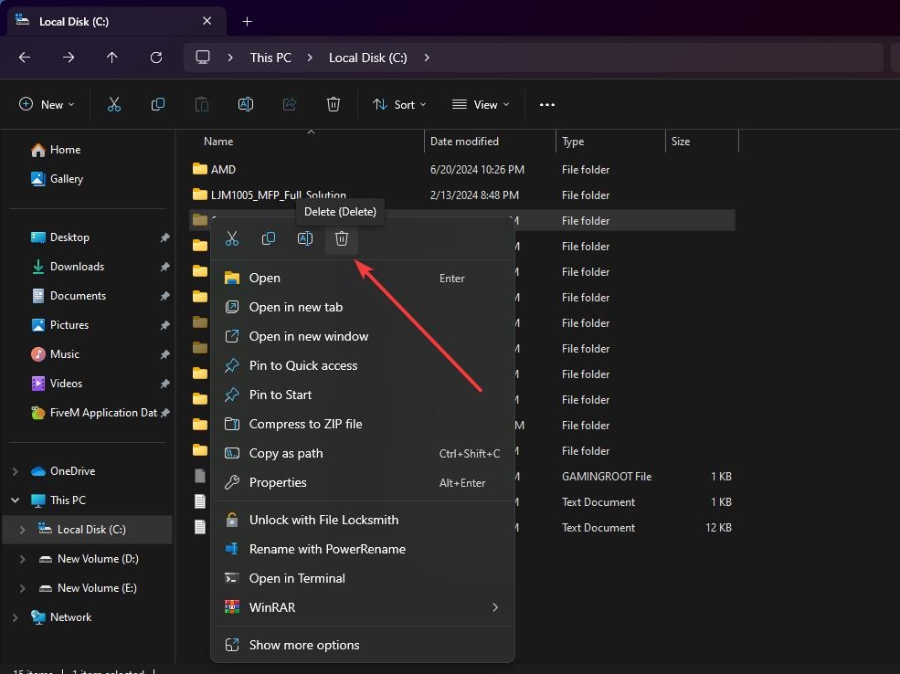Choose Open in new window
The width and height of the screenshot is (900, 674).
coord(363,337)
